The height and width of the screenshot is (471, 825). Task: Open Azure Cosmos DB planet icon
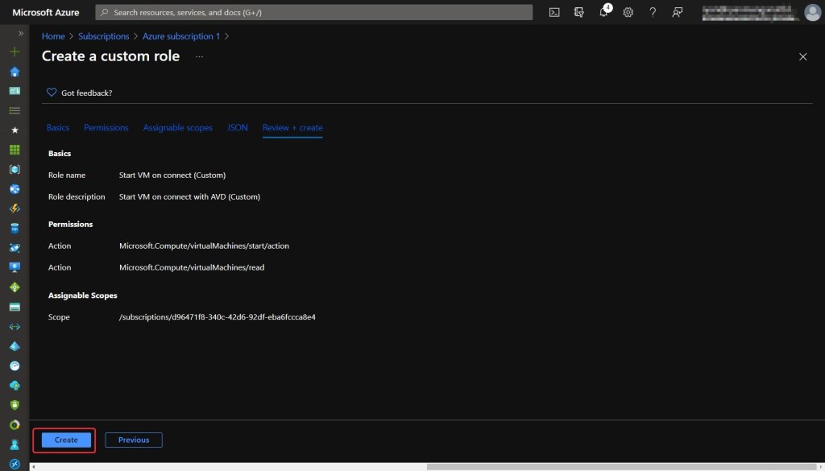coord(15,248)
